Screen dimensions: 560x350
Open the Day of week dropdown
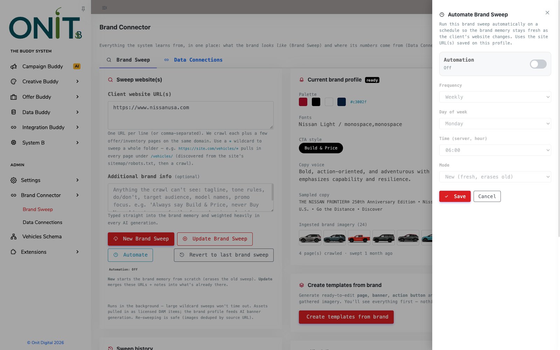tap(495, 124)
